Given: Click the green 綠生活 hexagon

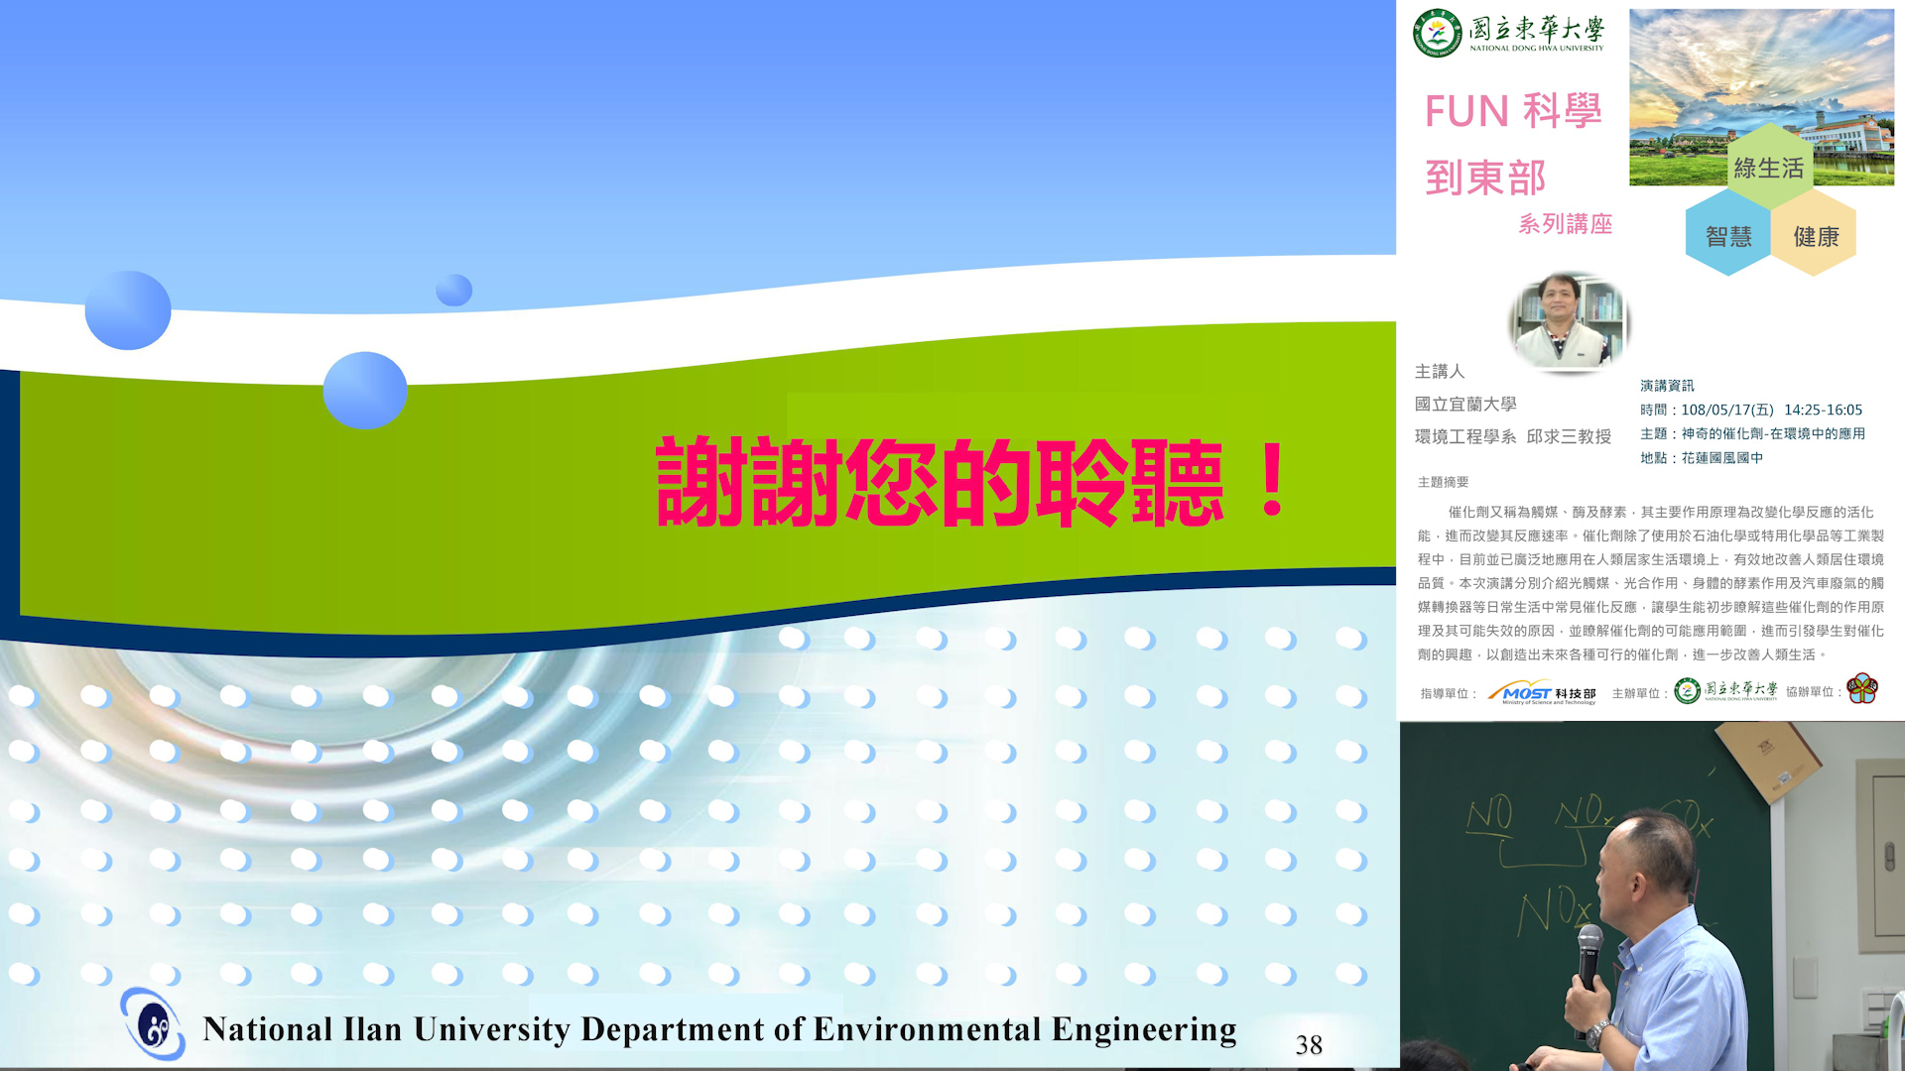Looking at the screenshot, I should pos(1769,168).
